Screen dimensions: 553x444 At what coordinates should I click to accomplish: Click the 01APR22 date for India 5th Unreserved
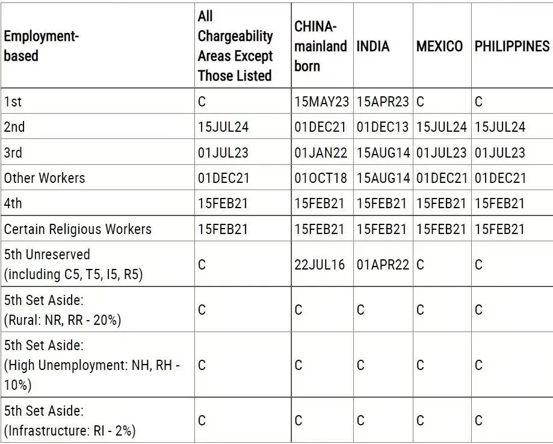[x=383, y=265]
